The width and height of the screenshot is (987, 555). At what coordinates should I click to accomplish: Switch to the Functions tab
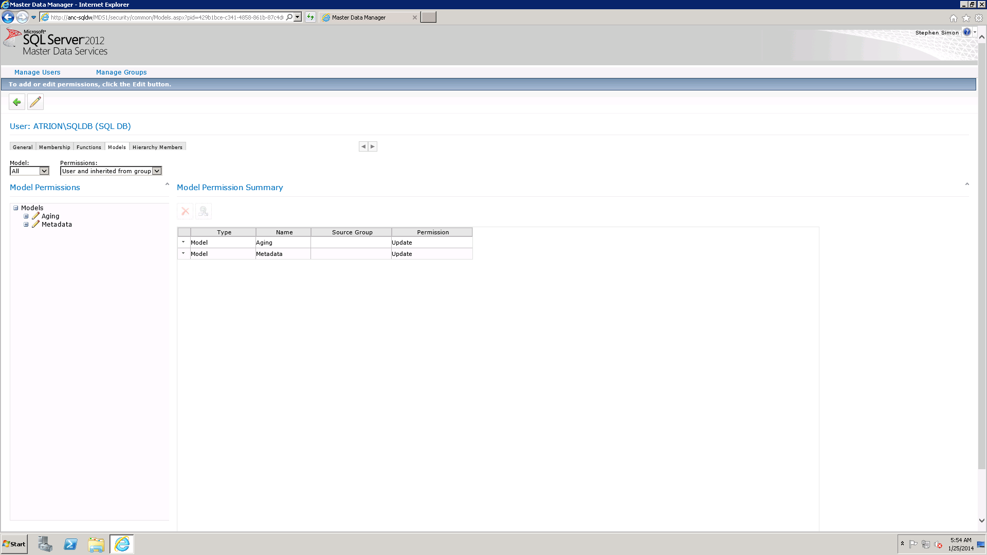89,147
